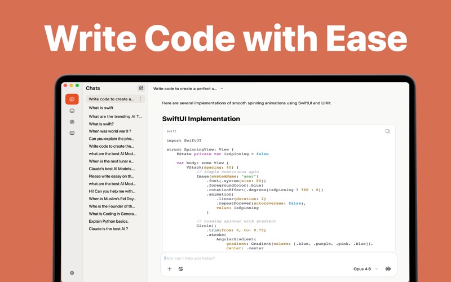
Task: Open 'Write code to create the...' chat
Action: click(111, 146)
